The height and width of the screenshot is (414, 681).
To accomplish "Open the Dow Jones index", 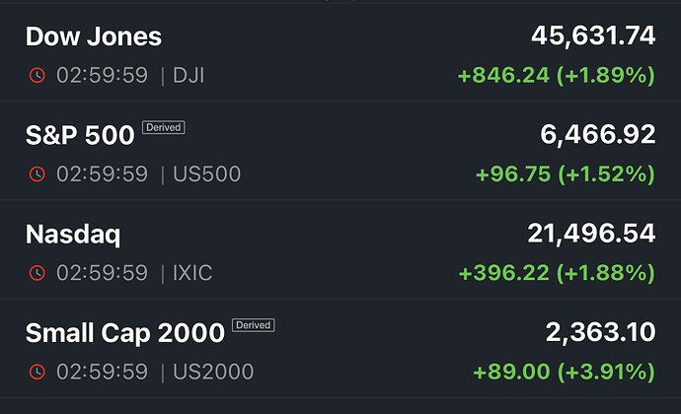I will click(x=94, y=37).
